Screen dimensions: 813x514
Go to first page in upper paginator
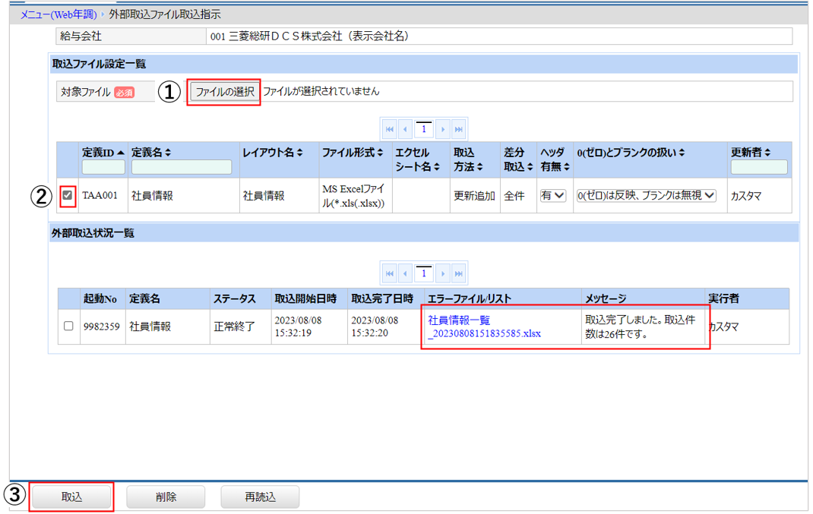point(389,129)
